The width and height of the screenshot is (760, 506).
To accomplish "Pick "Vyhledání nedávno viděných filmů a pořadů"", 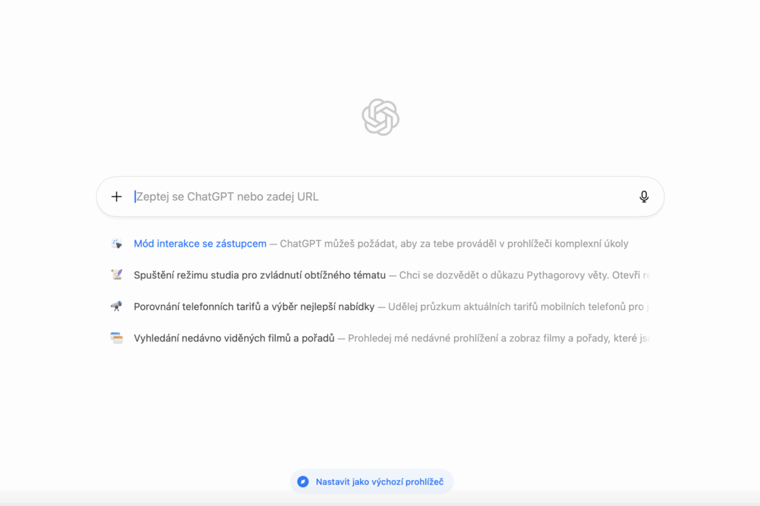I will click(234, 338).
